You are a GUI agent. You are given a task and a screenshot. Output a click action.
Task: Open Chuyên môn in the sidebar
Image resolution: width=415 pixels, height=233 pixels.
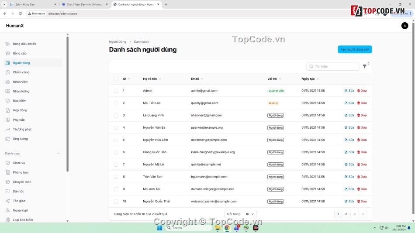[x=33, y=182]
